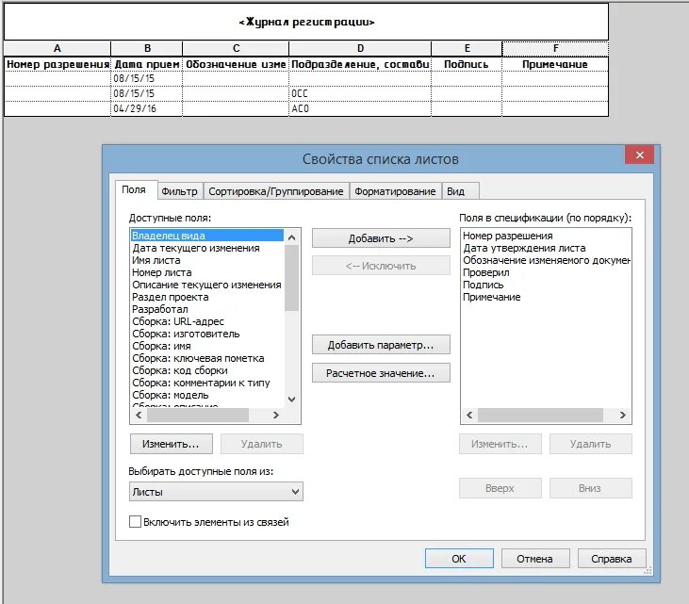Click the ACO cell in schedule
The width and height of the screenshot is (689, 604).
click(360, 108)
